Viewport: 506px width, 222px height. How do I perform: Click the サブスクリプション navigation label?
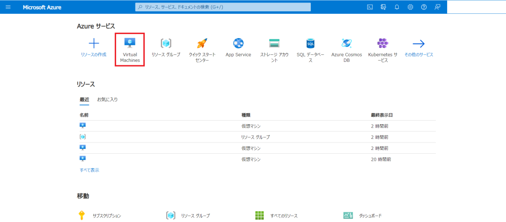(x=107, y=216)
